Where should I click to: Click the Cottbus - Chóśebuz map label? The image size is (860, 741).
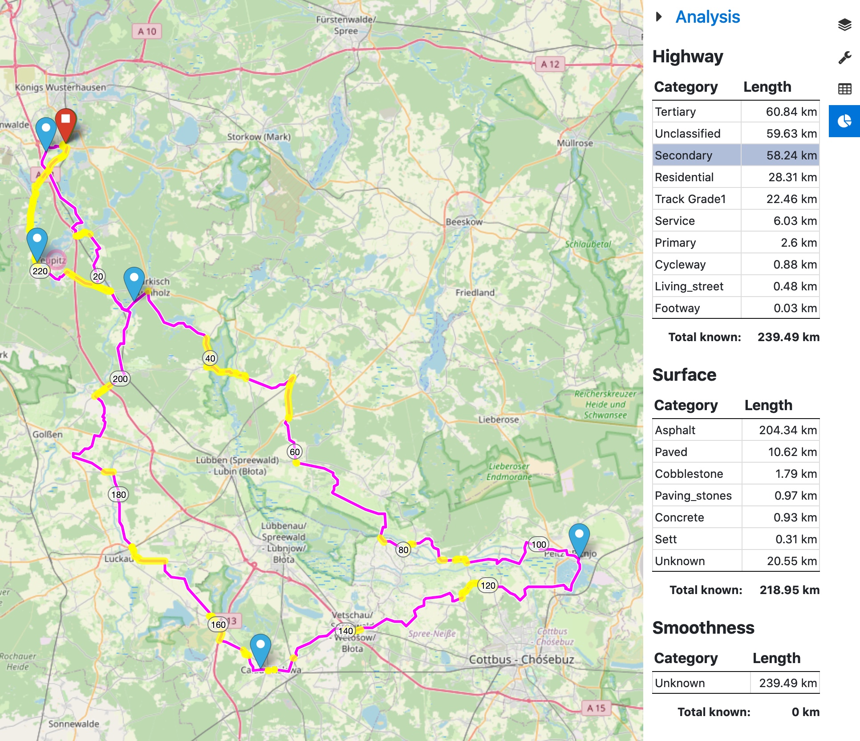[x=521, y=660]
